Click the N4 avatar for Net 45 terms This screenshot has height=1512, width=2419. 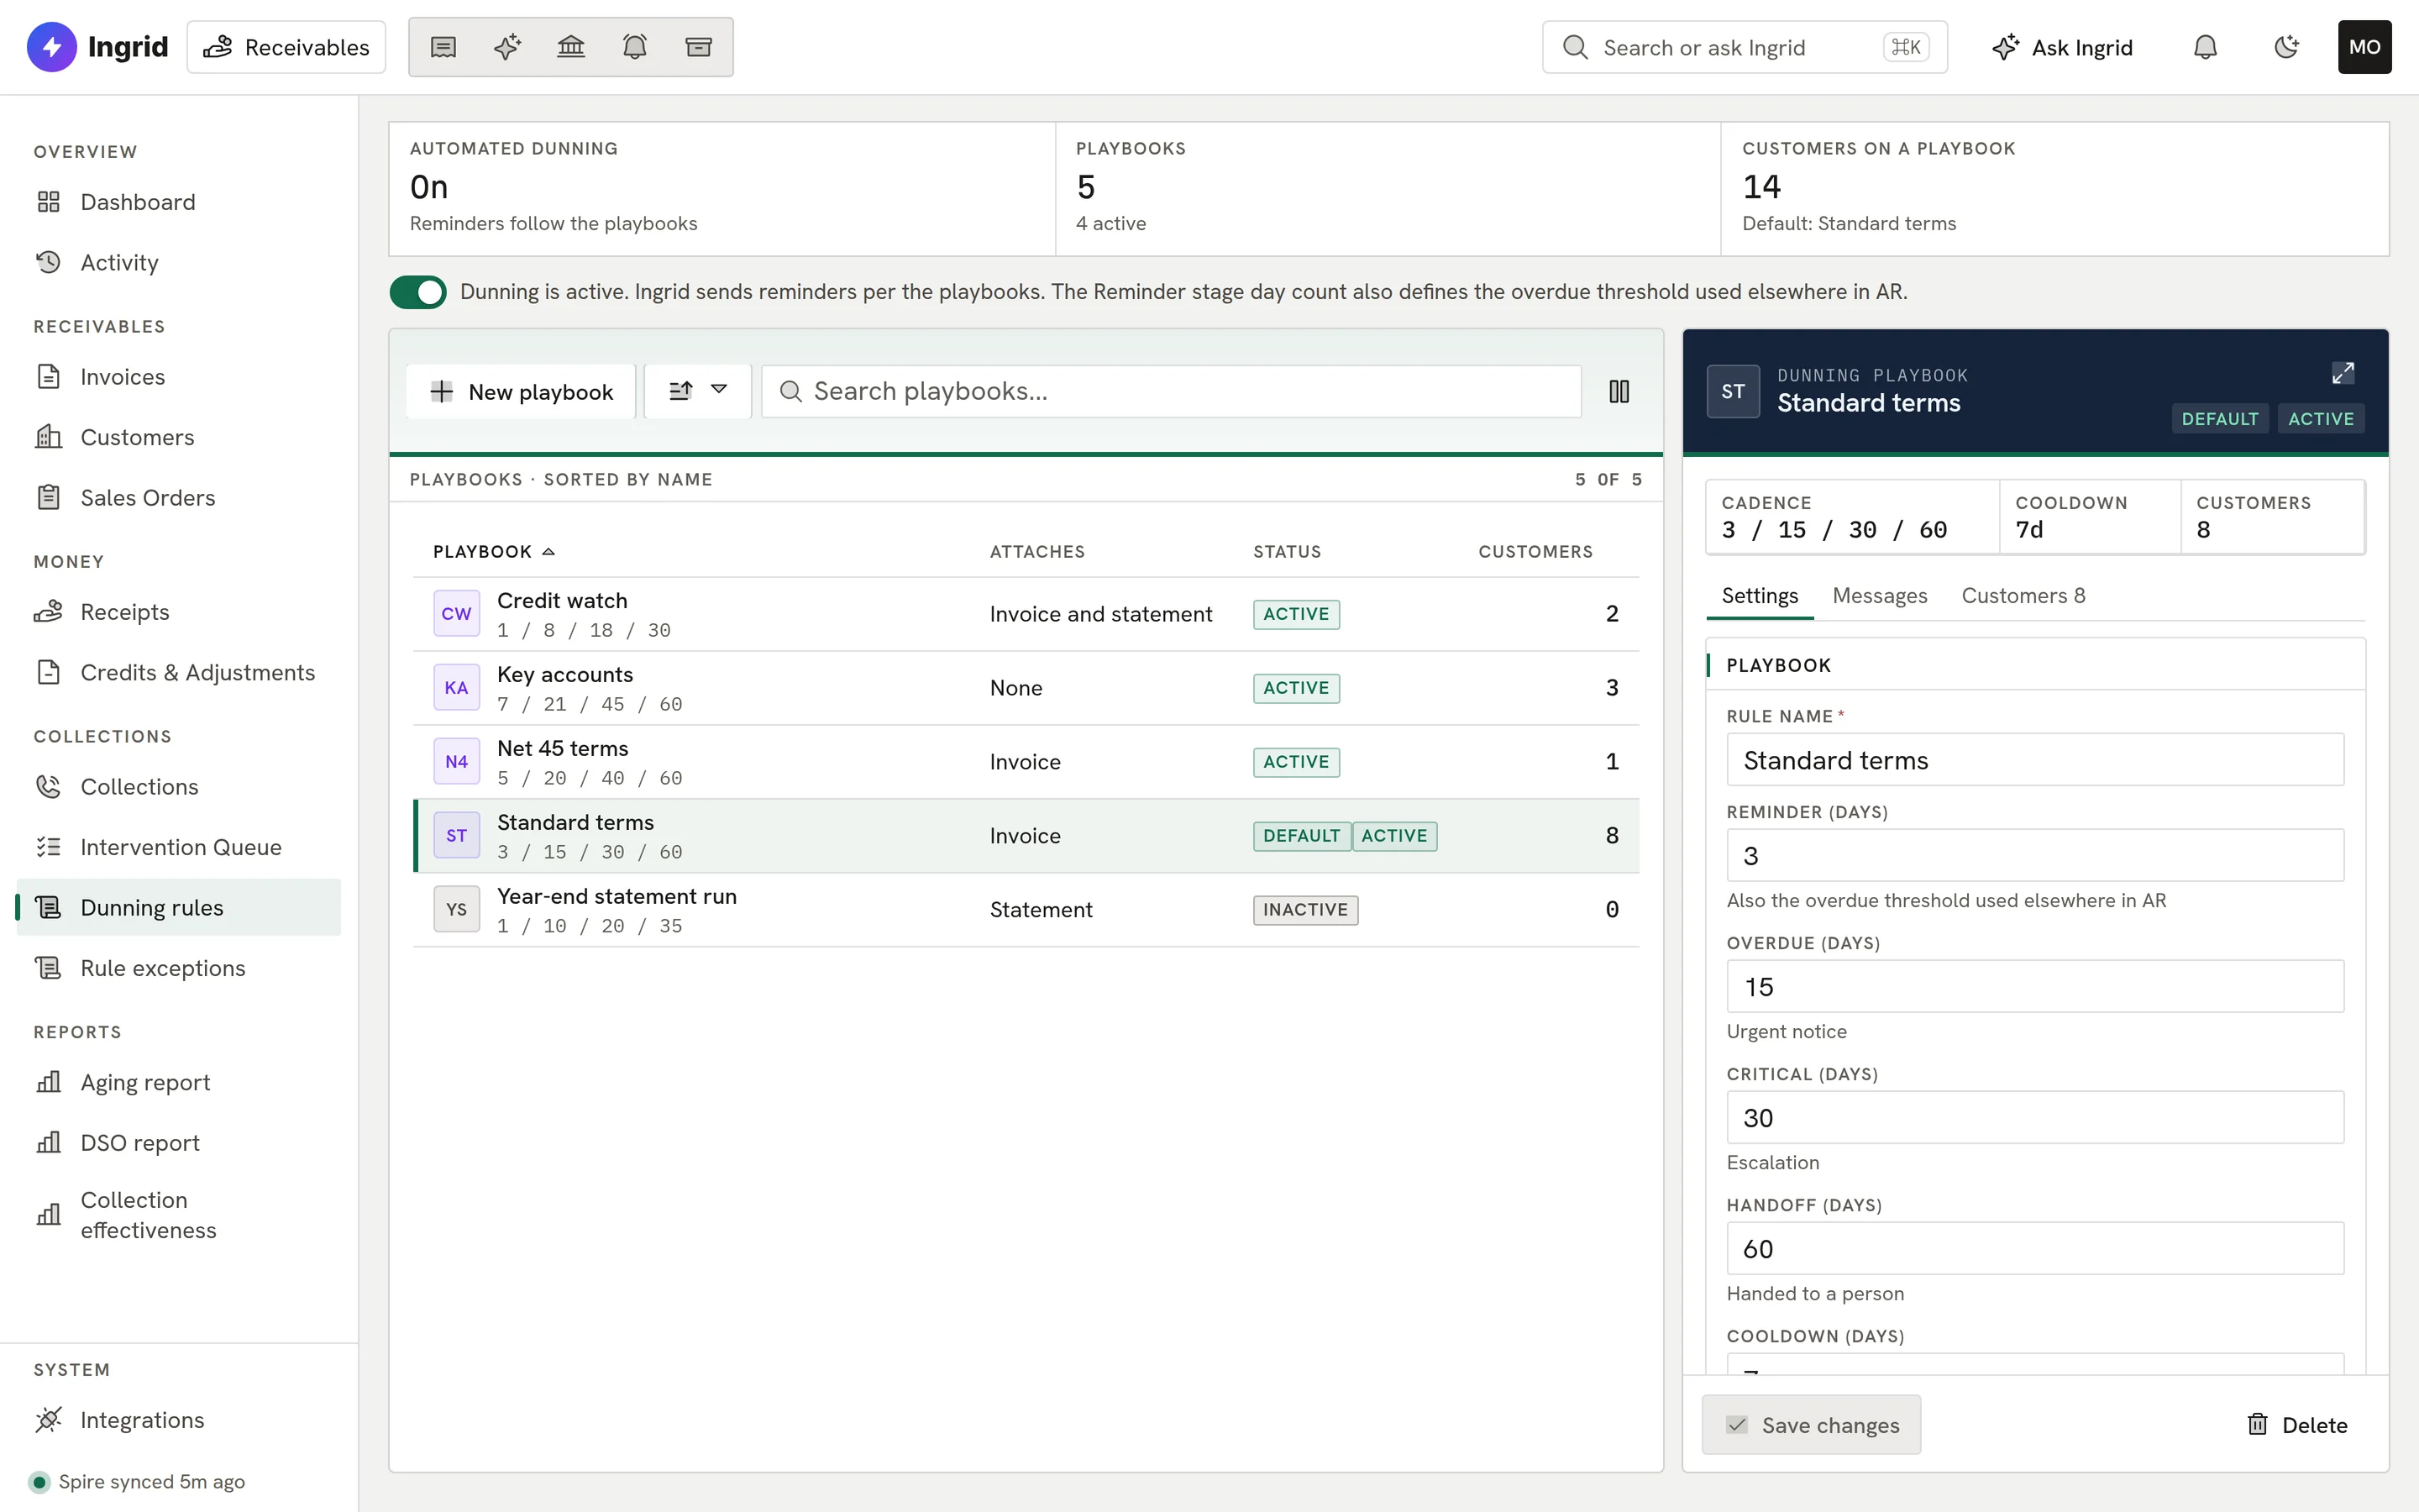tap(457, 761)
